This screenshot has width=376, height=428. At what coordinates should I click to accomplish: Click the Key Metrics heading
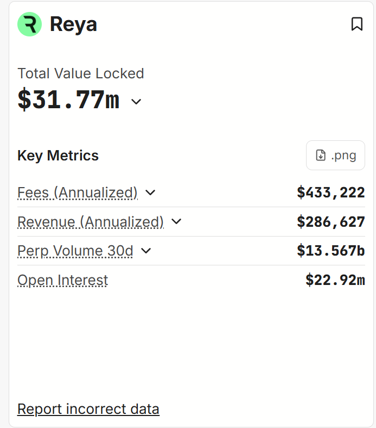click(x=58, y=156)
